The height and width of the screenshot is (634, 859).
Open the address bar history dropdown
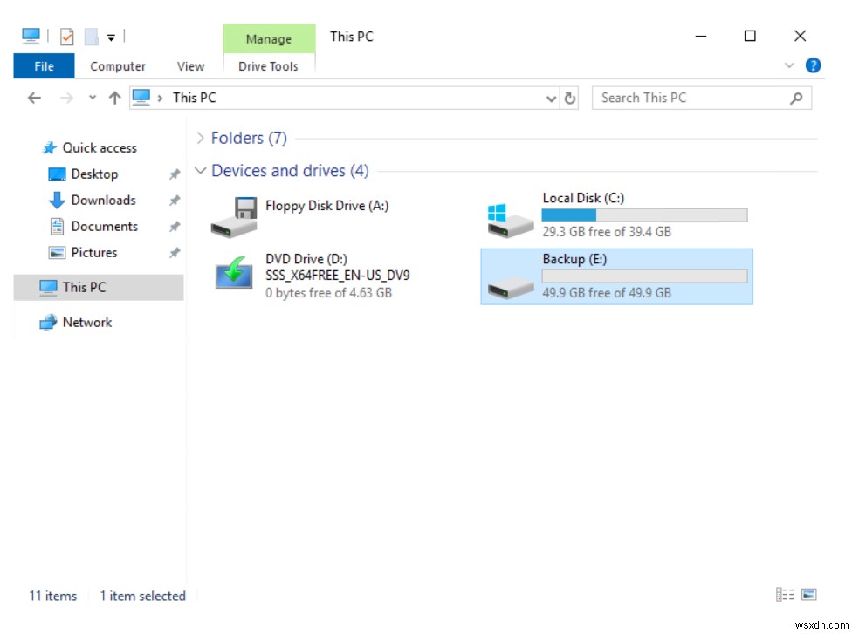pos(551,99)
